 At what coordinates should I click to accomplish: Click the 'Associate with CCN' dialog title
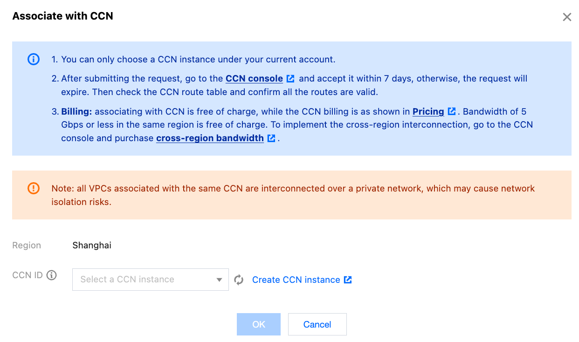click(x=62, y=16)
